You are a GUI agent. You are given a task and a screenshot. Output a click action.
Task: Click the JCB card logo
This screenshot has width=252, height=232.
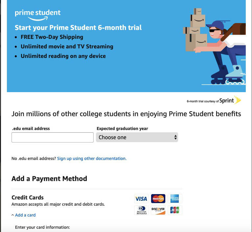click(175, 210)
